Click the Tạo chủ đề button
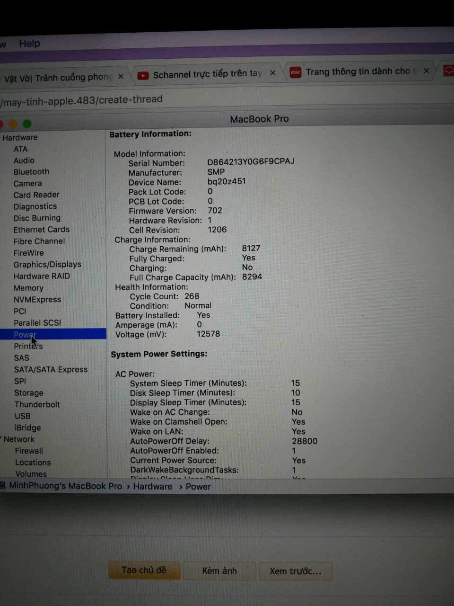 (144, 570)
